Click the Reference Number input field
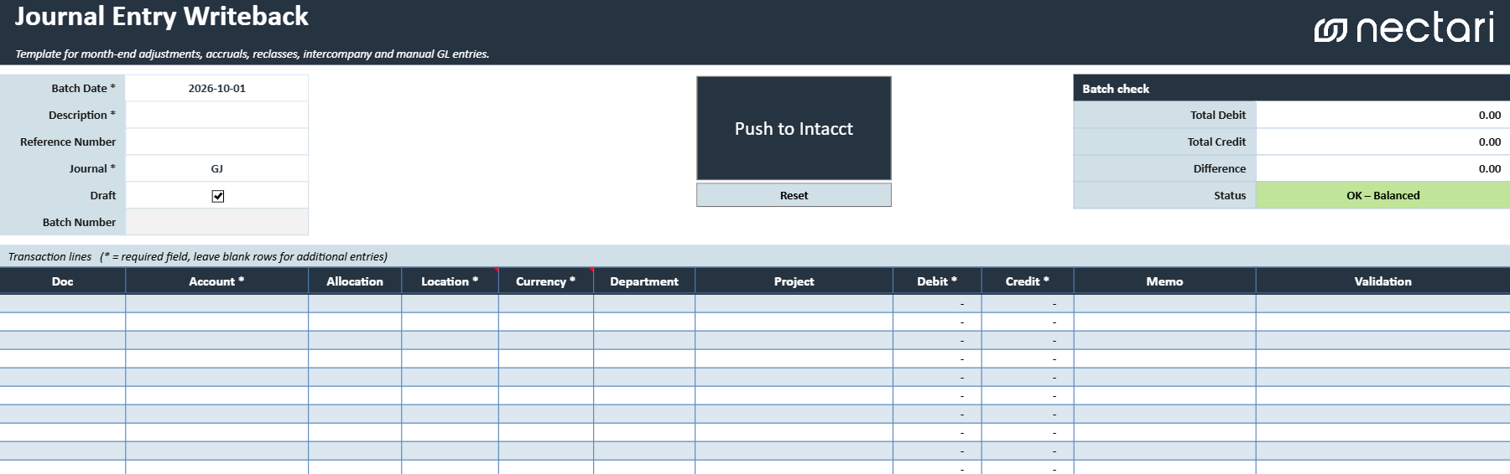Image resolution: width=1510 pixels, height=474 pixels. pyautogui.click(x=217, y=142)
